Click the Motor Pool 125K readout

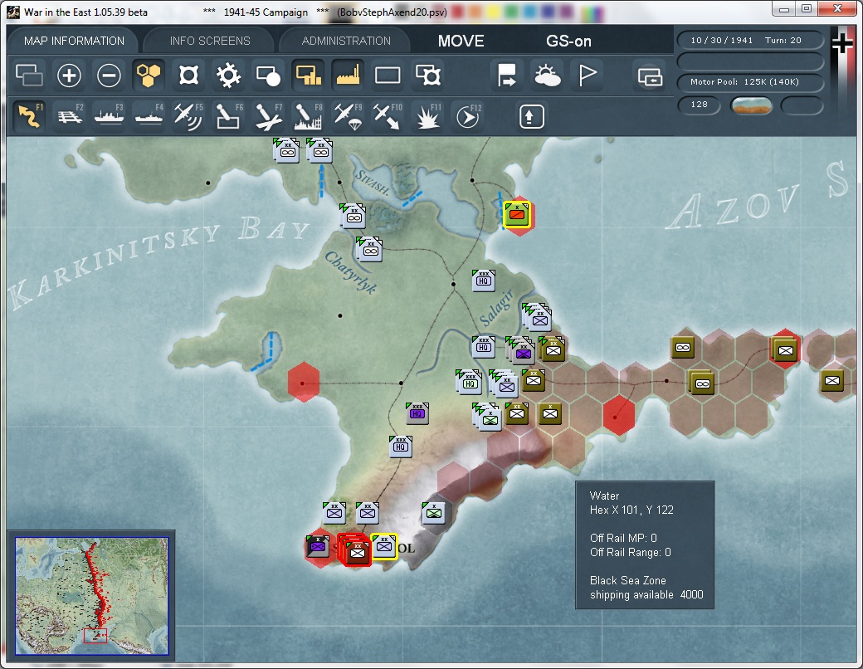point(750,82)
